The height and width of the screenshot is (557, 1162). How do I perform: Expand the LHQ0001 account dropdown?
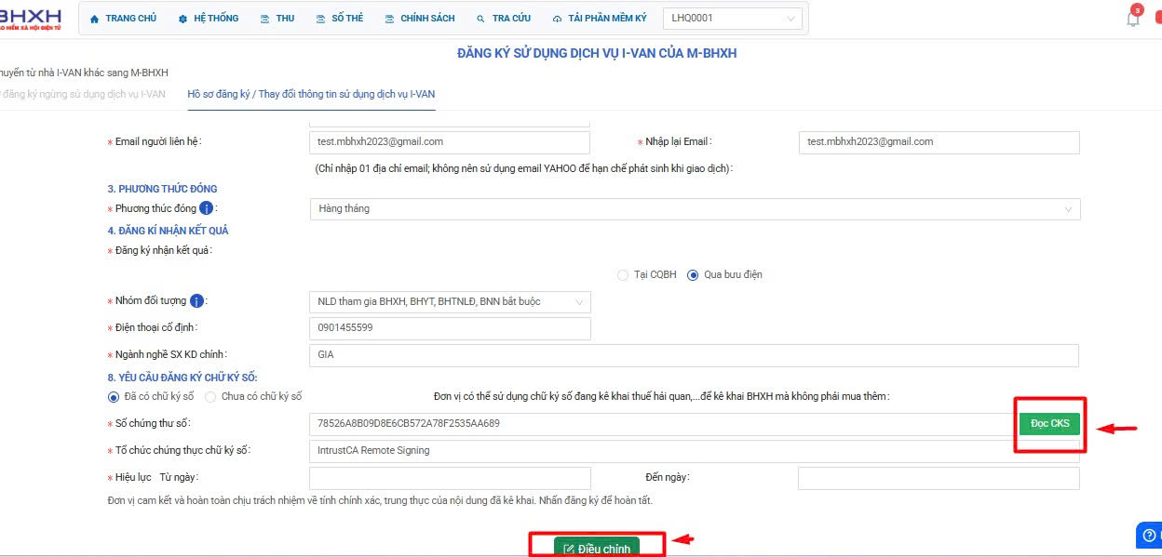[x=732, y=19]
